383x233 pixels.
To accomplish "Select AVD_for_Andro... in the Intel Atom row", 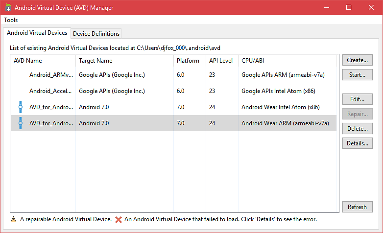I will (51, 107).
